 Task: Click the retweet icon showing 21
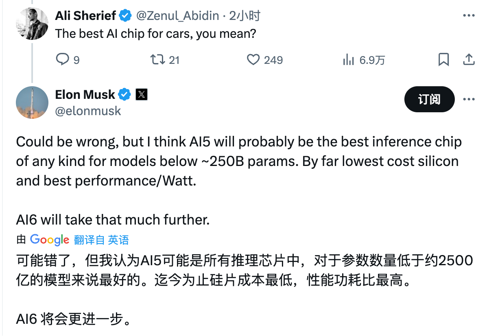point(157,60)
